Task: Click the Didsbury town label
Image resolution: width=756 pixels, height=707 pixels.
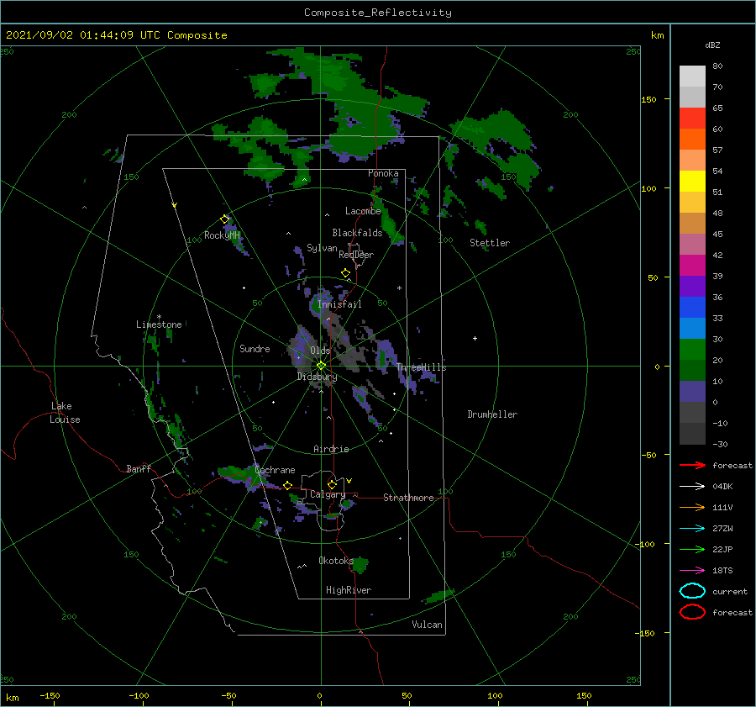Action: 317,377
